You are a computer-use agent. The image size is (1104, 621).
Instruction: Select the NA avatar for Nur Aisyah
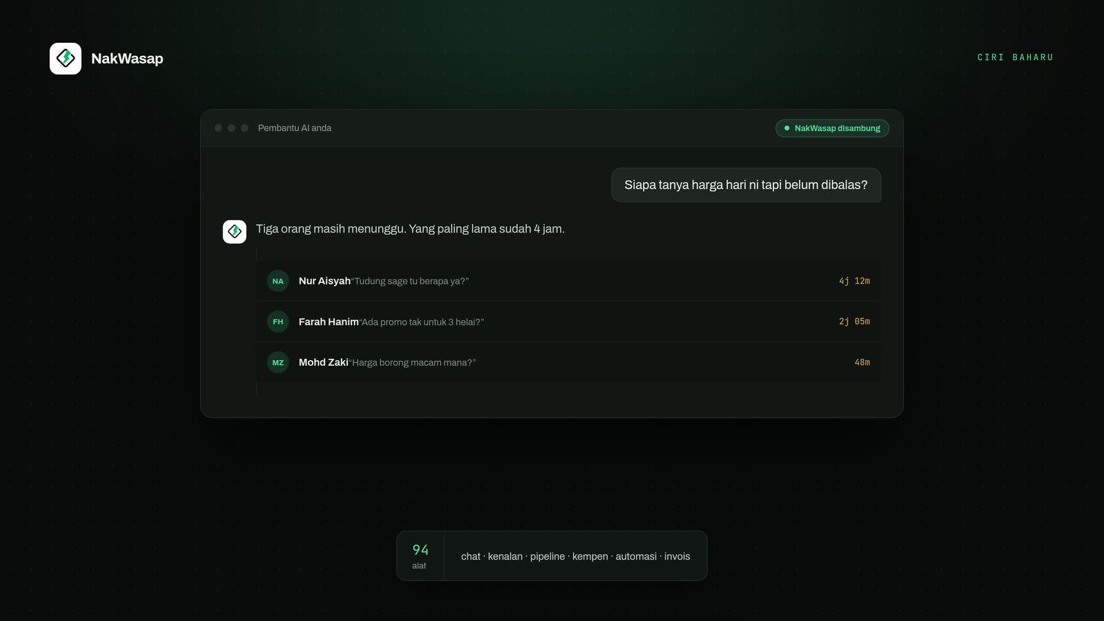pos(278,281)
